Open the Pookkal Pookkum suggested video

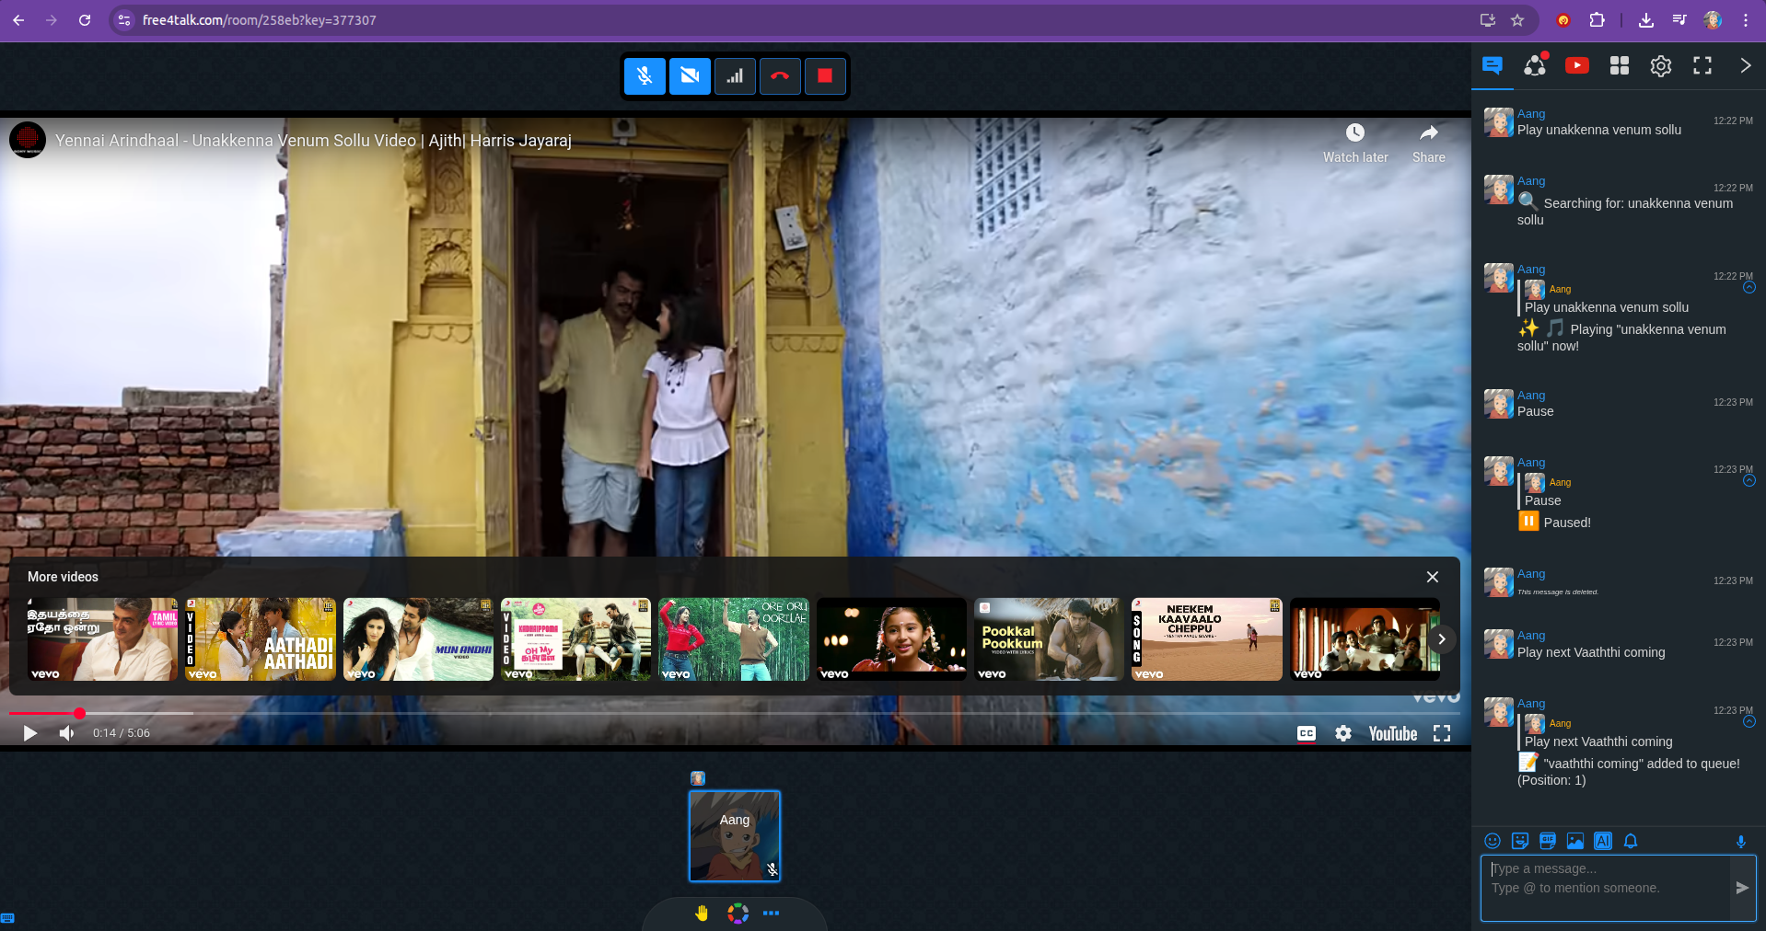point(1049,639)
